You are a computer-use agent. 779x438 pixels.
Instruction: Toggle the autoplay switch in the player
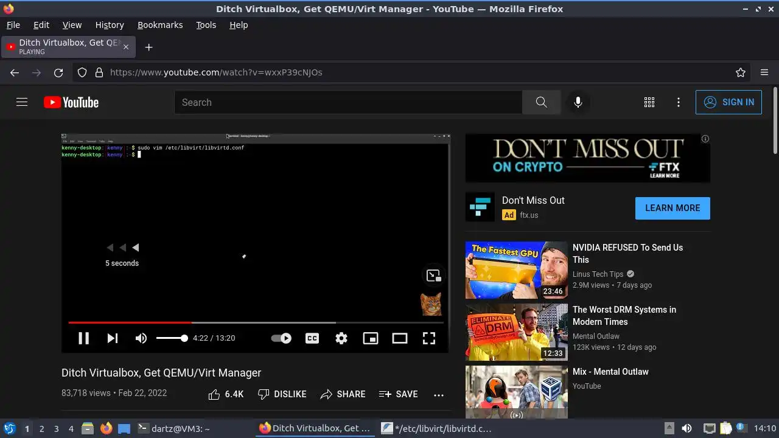pyautogui.click(x=281, y=338)
